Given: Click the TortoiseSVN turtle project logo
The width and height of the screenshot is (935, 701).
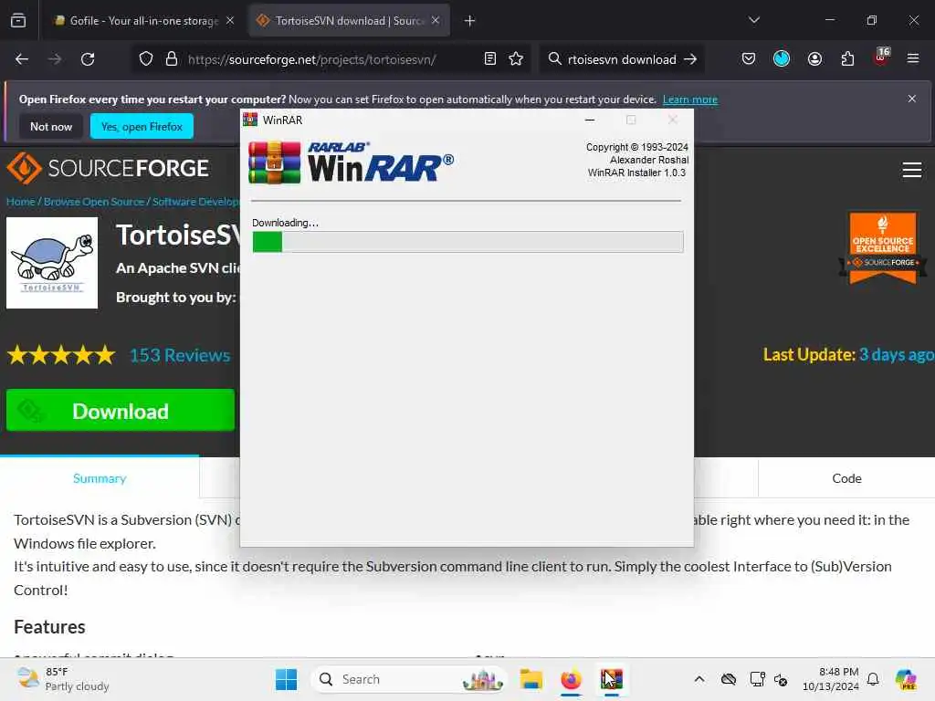Looking at the screenshot, I should (x=52, y=263).
